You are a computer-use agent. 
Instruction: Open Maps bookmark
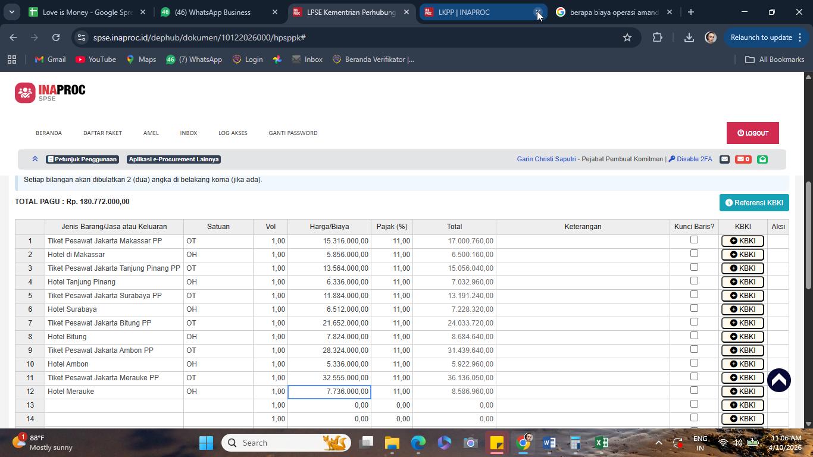tap(140, 60)
